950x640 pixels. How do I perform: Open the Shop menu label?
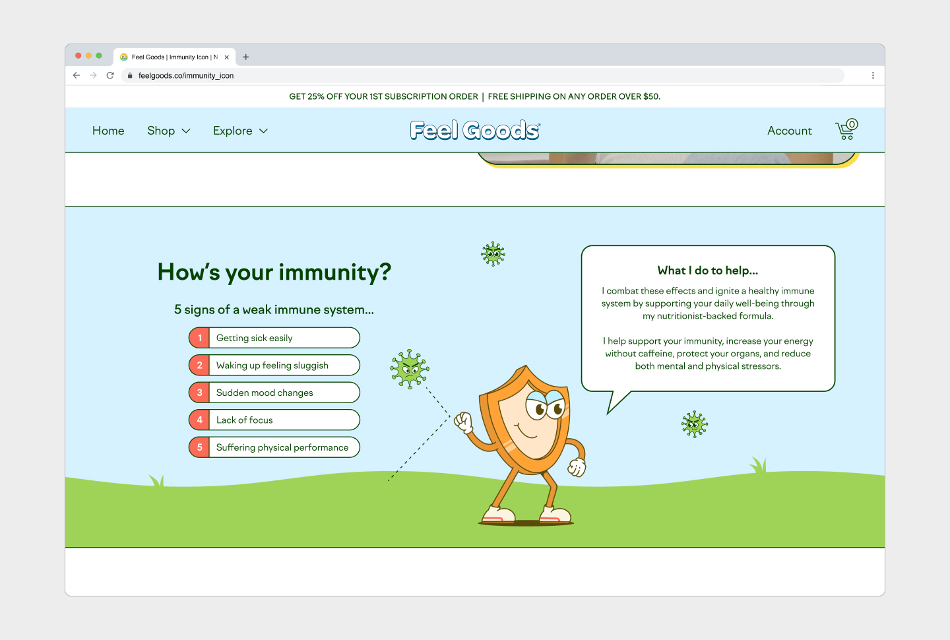161,131
